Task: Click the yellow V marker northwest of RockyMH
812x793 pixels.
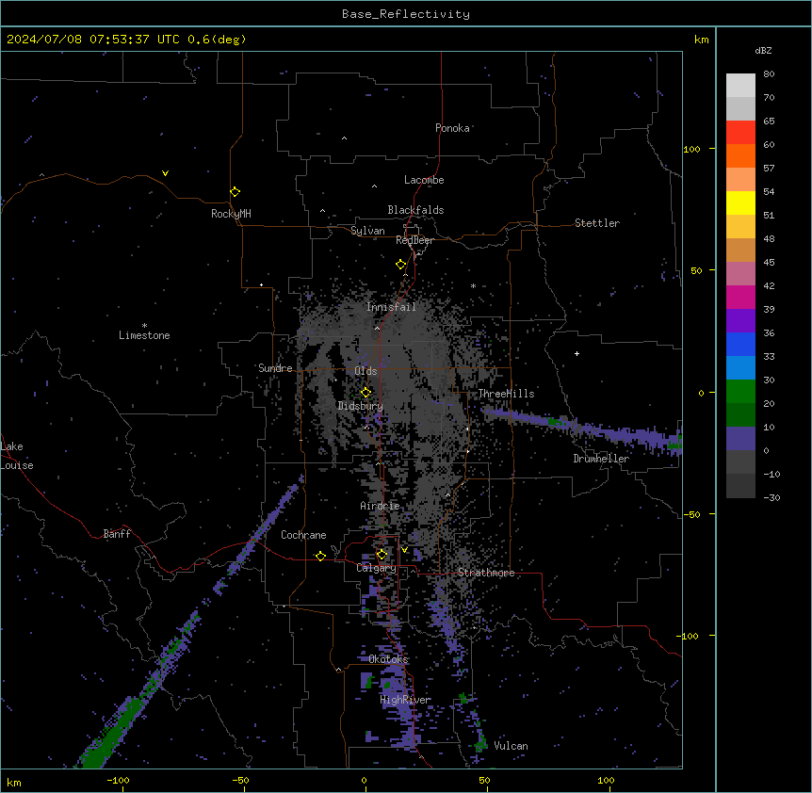Action: (165, 173)
